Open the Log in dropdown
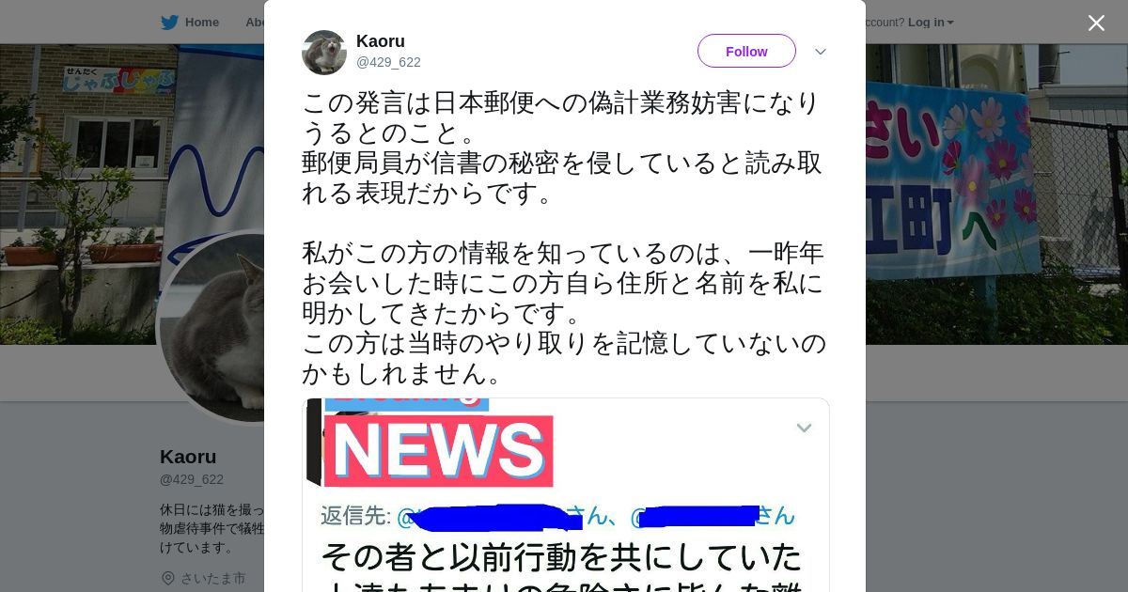Image resolution: width=1128 pixels, height=592 pixels. pos(931,23)
